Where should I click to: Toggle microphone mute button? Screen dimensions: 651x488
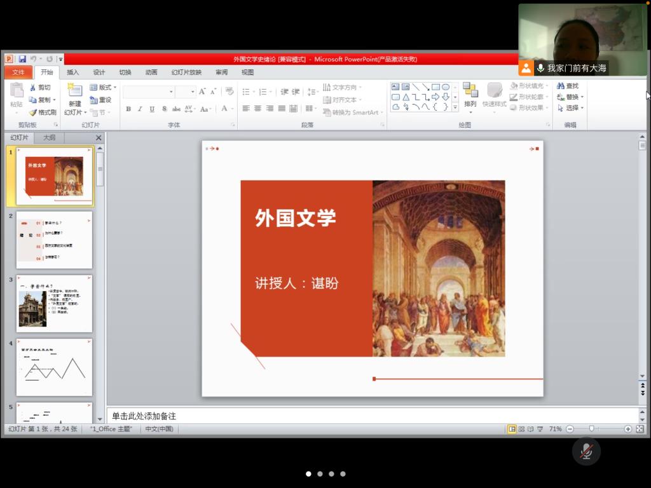[x=586, y=451]
